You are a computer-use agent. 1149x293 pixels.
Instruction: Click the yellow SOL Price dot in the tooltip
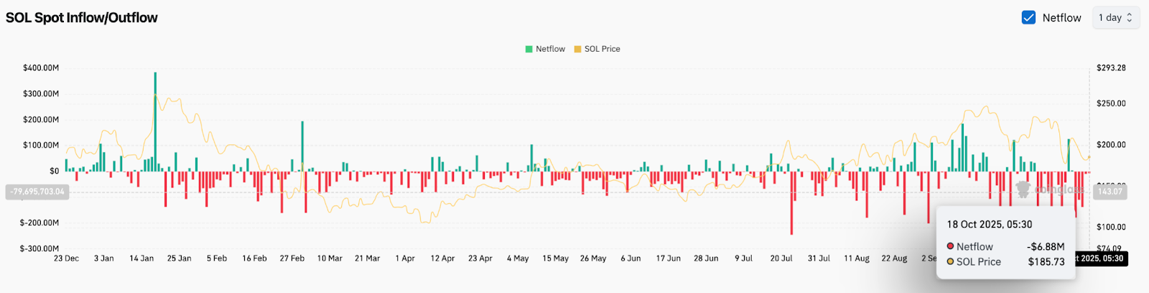pos(950,261)
